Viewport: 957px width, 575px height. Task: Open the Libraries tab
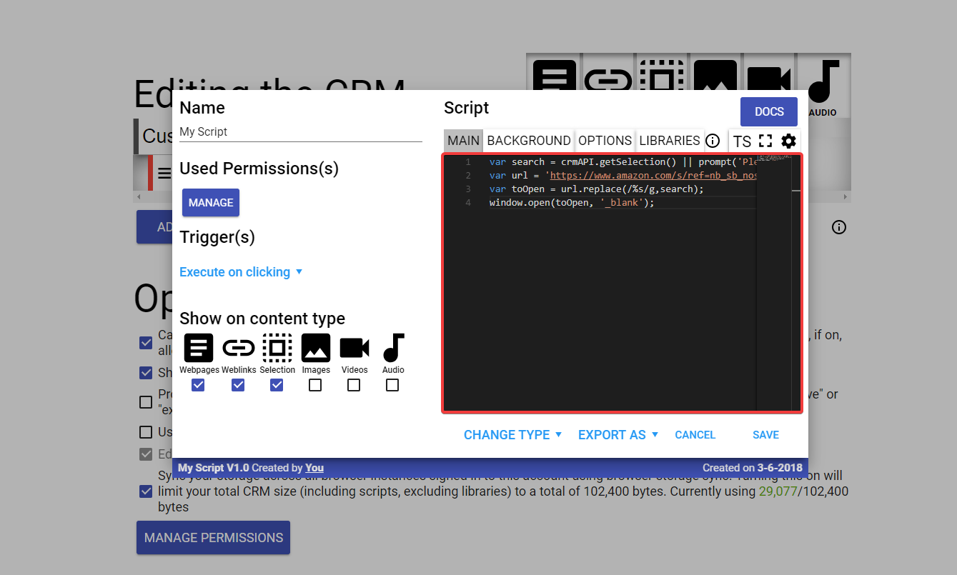(x=669, y=141)
